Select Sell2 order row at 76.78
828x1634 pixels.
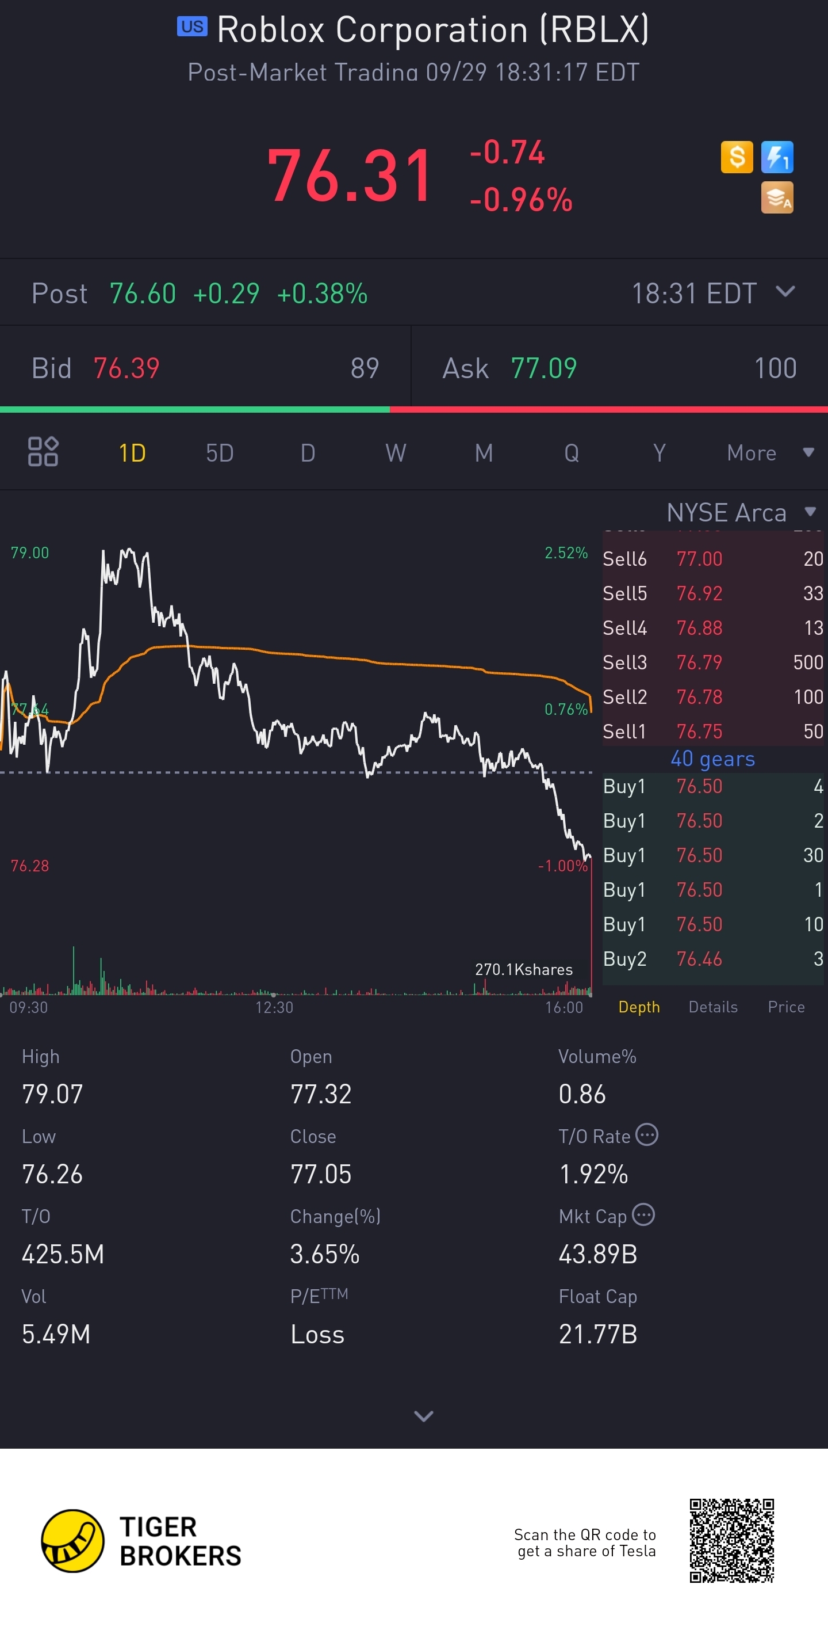click(714, 697)
